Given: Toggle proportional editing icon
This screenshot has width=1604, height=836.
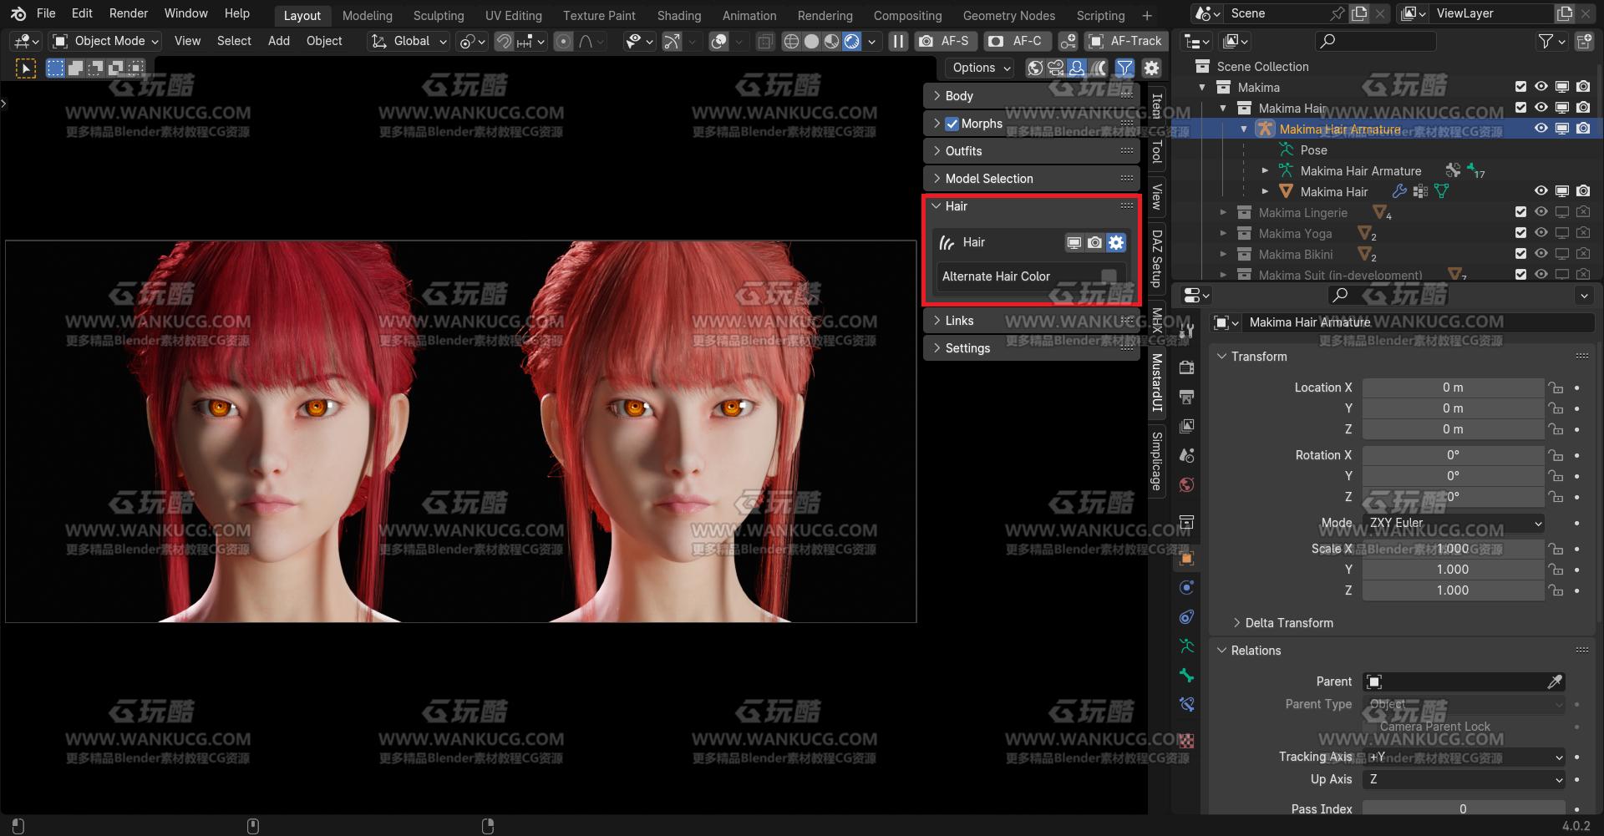Looking at the screenshot, I should [564, 41].
